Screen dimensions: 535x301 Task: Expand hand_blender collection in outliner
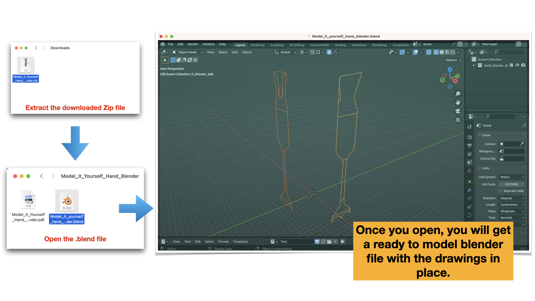tap(474, 65)
